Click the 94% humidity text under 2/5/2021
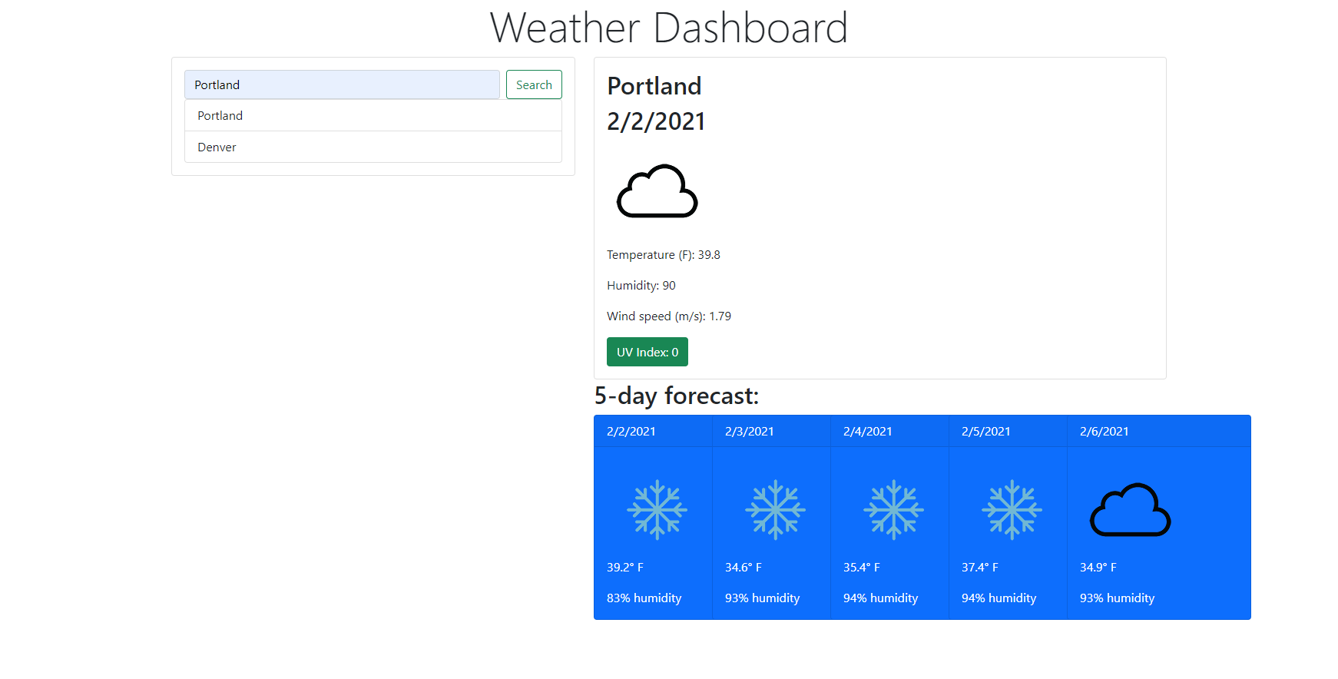This screenshot has width=1338, height=679. point(999,598)
